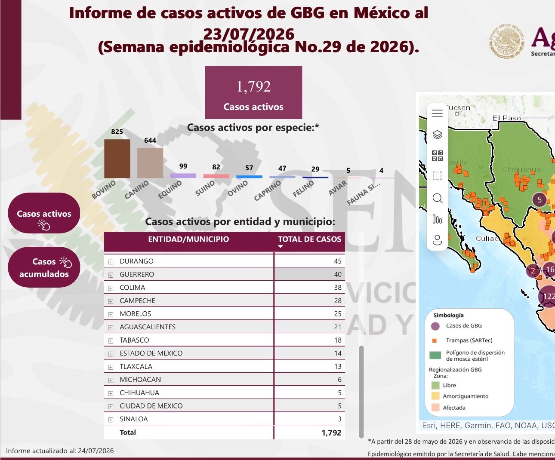Image resolution: width=555 pixels, height=460 pixels.
Task: Expand the AGUASCALIENTES row
Action: [111, 328]
